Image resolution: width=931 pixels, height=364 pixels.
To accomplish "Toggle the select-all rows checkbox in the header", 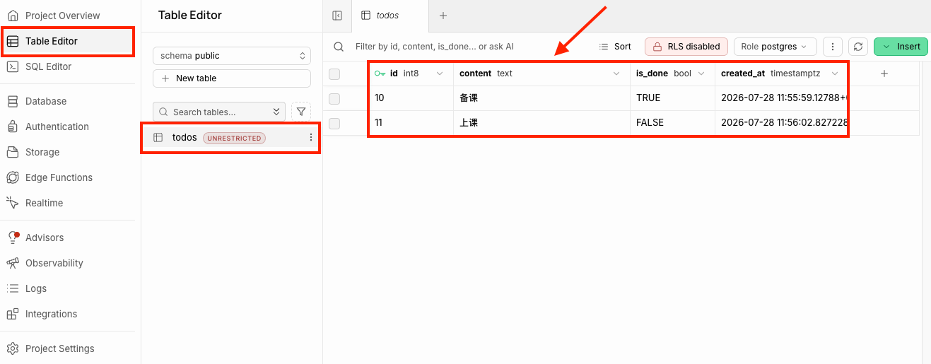I will tap(334, 74).
